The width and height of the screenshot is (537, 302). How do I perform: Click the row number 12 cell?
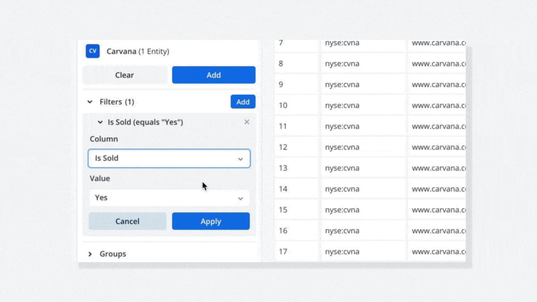(x=296, y=147)
